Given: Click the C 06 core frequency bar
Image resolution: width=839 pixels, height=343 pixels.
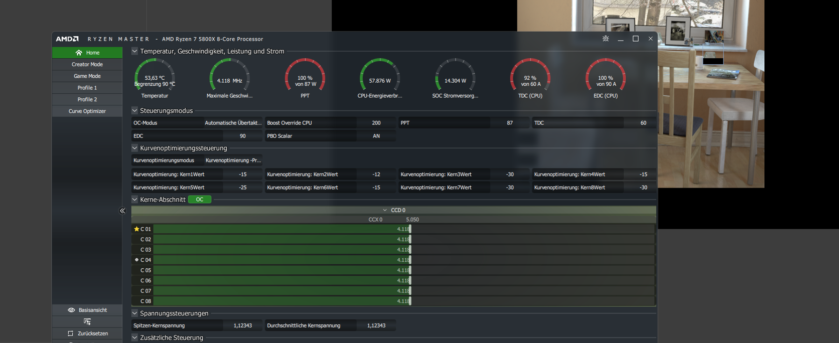Looking at the screenshot, I should (x=404, y=280).
